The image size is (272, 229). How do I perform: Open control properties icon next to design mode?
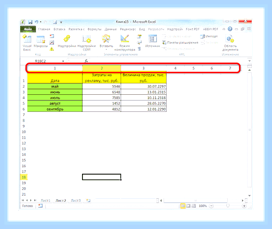point(140,36)
